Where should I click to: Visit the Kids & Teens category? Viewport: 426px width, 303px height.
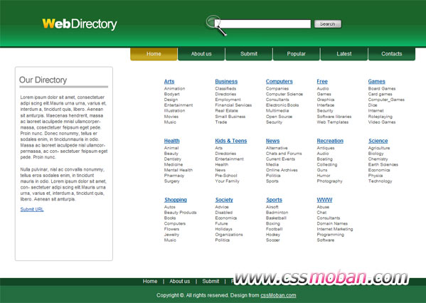[x=231, y=141]
